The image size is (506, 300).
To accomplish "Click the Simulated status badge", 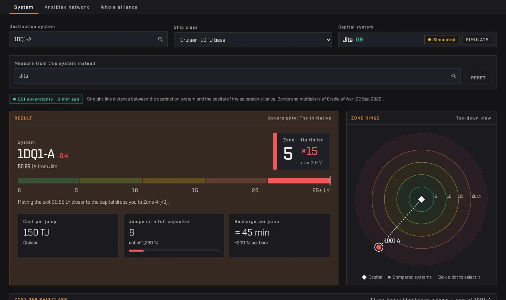I will pos(442,40).
